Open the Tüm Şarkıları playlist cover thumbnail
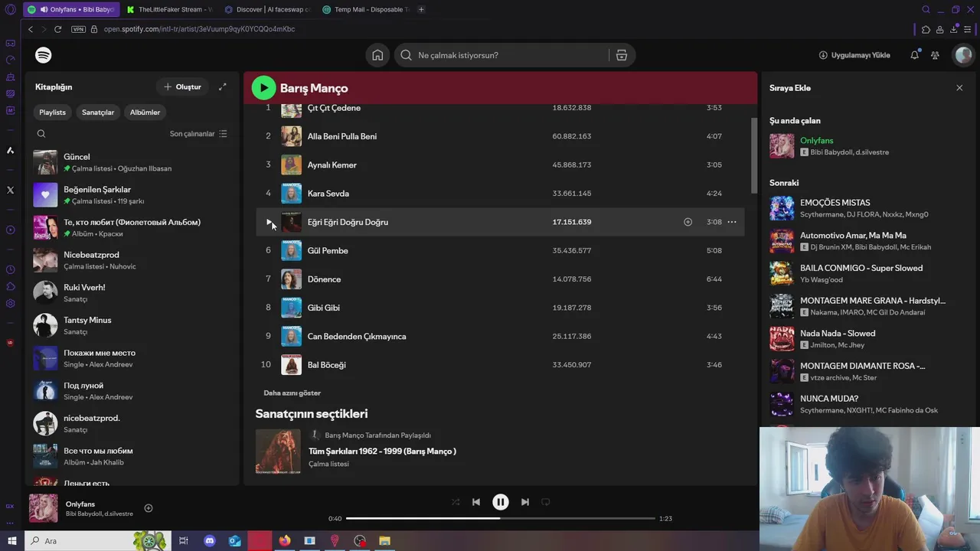Image resolution: width=980 pixels, height=551 pixels. 279,452
